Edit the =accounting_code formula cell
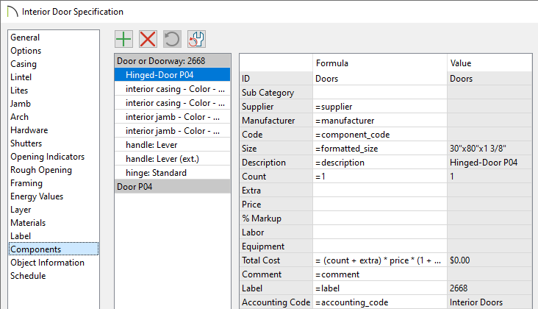This screenshot has height=309, width=538. coord(380,302)
